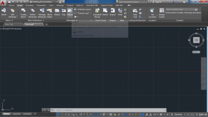
Task: Open a new drawing tab with plus
Action: click(x=46, y=24)
